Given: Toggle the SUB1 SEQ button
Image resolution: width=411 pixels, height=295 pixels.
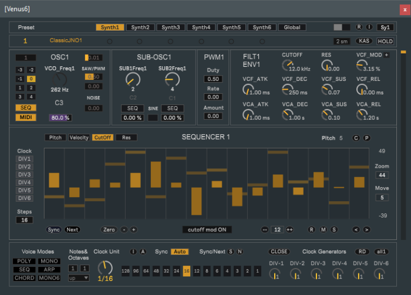Looking at the screenshot, I should tap(132, 108).
